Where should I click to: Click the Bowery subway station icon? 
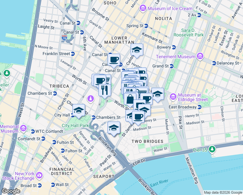coord(174,47)
